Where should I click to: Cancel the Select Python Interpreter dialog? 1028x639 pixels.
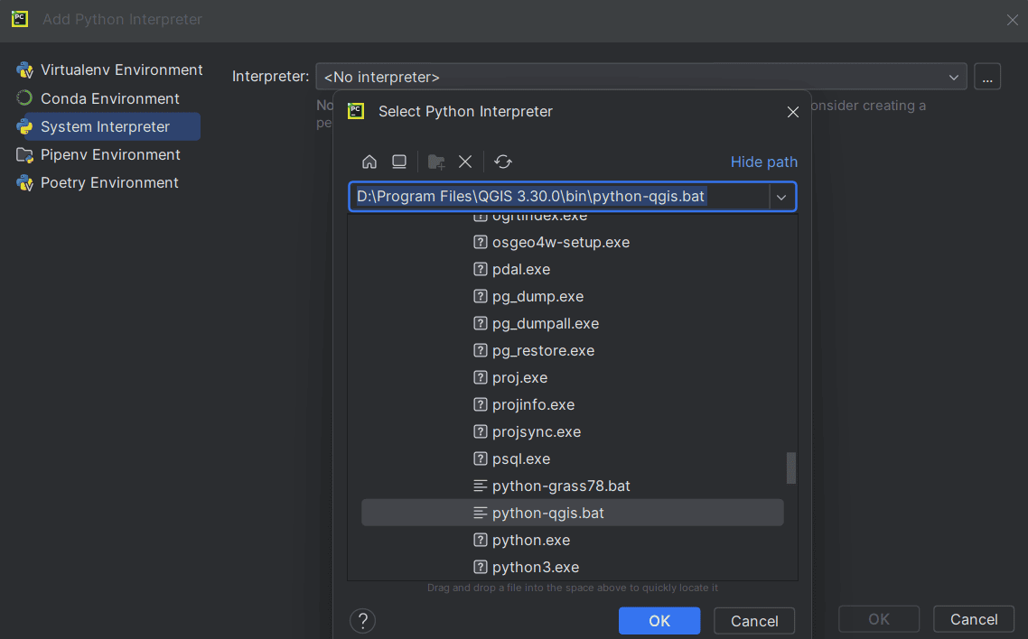[x=754, y=621]
